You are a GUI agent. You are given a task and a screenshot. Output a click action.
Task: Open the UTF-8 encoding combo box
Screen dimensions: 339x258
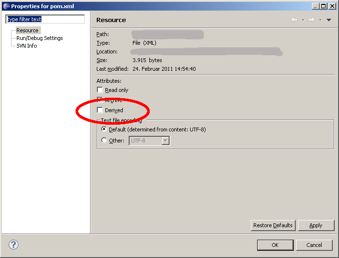point(149,141)
